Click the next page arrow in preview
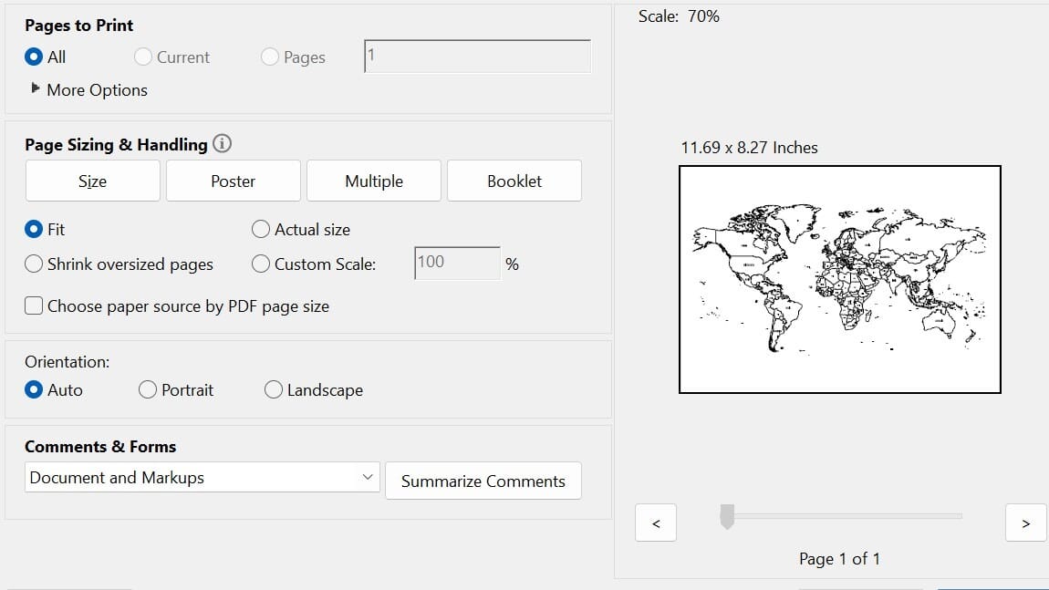The width and height of the screenshot is (1049, 590). [x=1026, y=523]
